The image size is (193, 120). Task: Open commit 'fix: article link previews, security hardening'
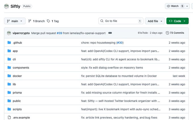(119, 117)
